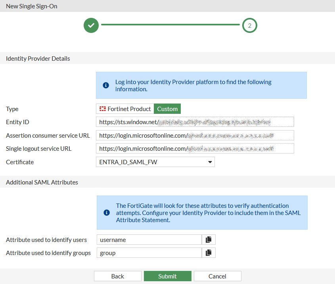
Task: Click the attribute used to identify groups field
Action: [149, 253]
